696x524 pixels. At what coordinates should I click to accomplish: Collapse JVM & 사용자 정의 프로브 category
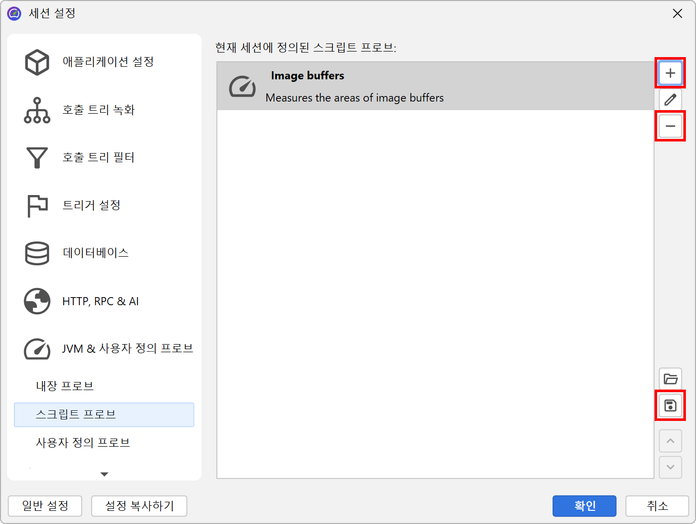127,349
